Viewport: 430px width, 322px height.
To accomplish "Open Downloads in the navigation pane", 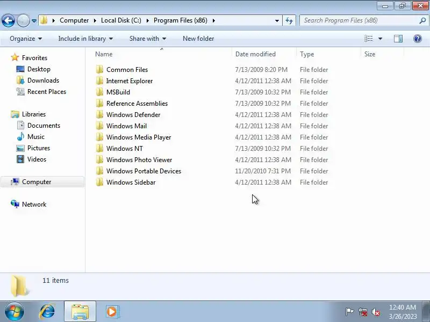I will click(43, 80).
